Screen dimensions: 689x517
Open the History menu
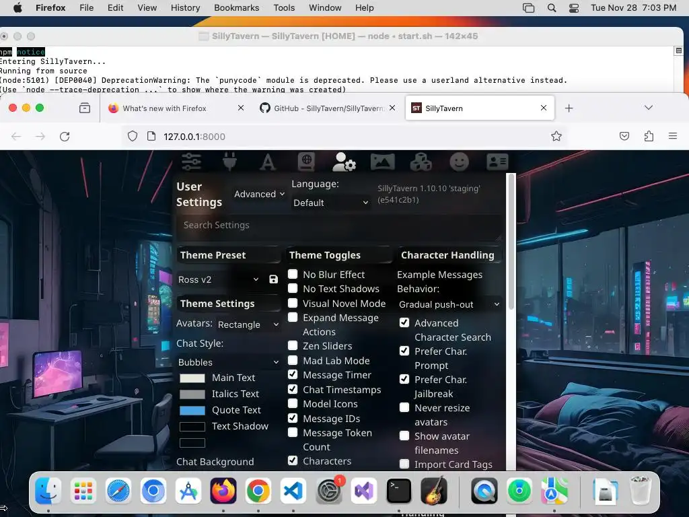pos(185,8)
